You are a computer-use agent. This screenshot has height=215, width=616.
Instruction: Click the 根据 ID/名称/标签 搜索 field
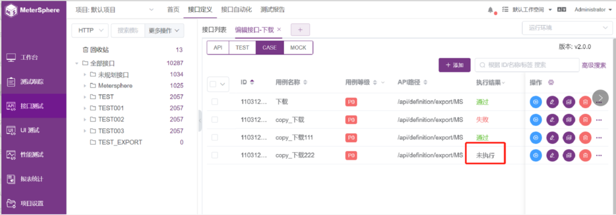click(527, 65)
